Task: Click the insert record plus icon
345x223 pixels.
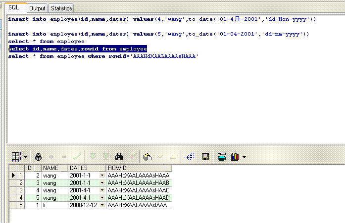Action: click(x=51, y=157)
